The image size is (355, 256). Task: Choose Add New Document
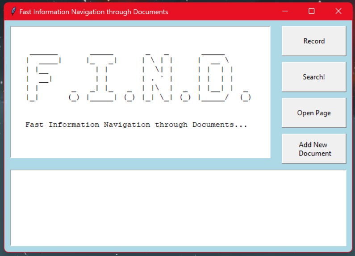tap(314, 149)
